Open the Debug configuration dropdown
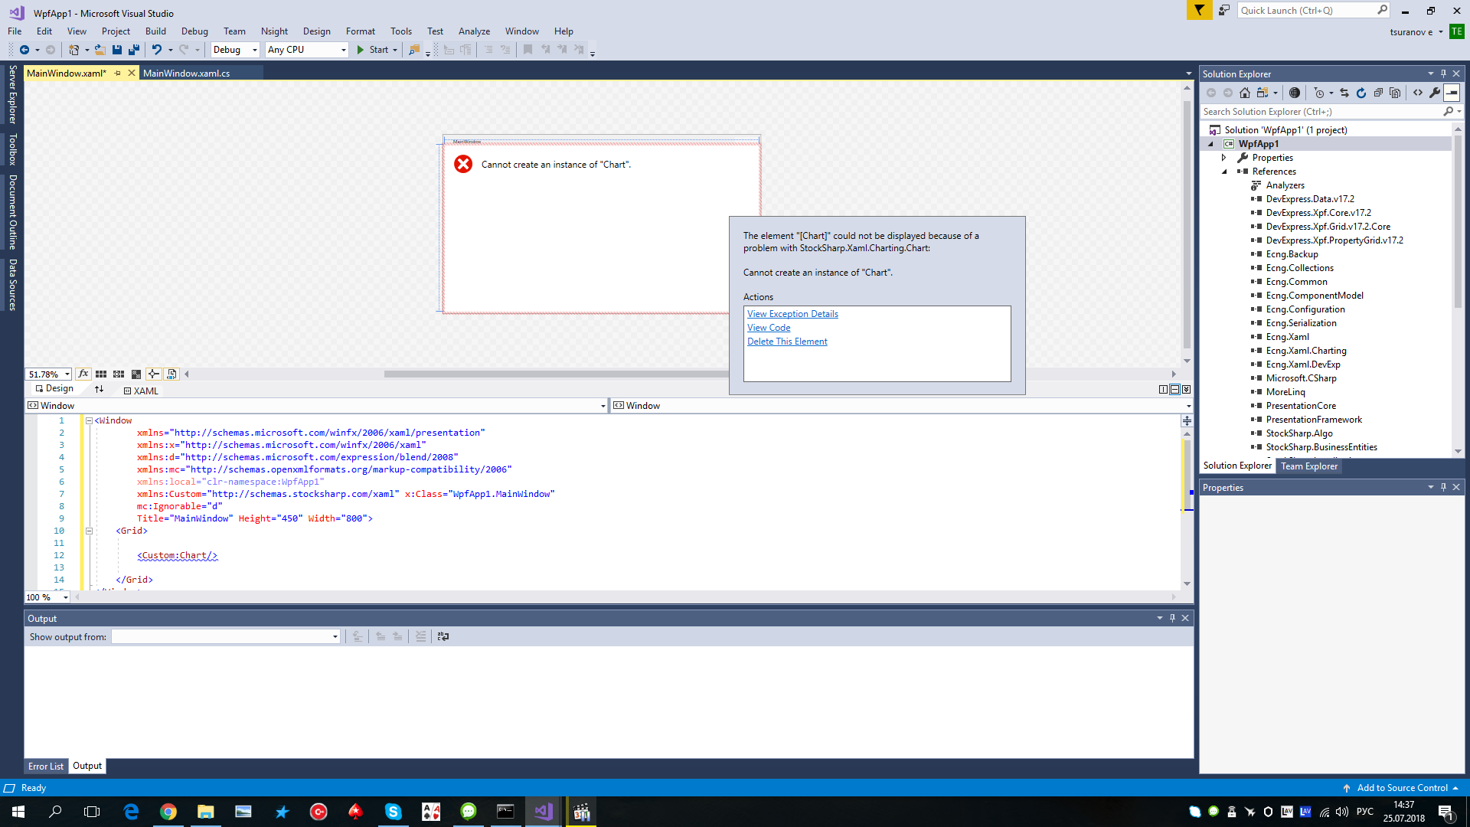Screen dimensions: 1470x827 (235, 50)
